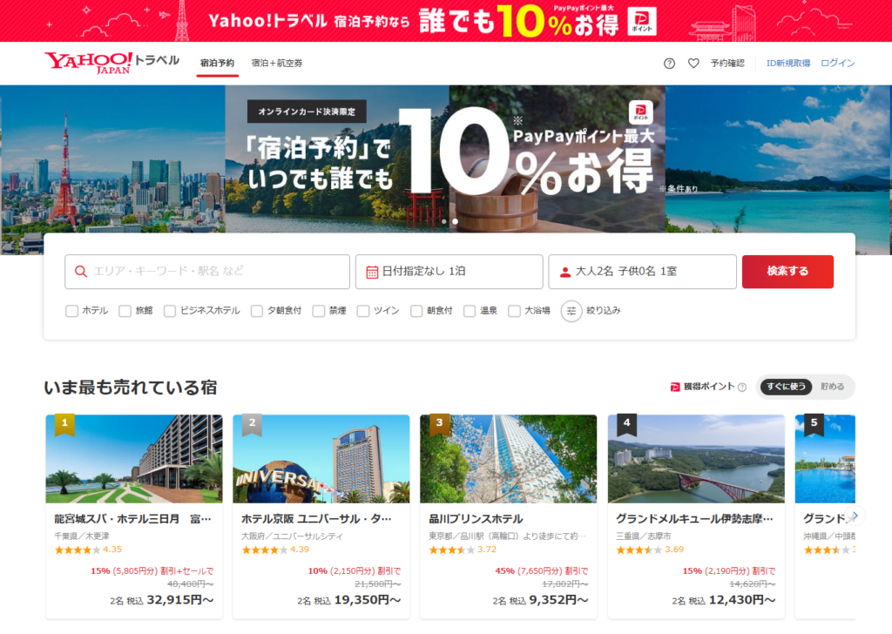Screen dimensions: 892x634
Task: Check the 温泉 checkbox
Action: point(470,311)
